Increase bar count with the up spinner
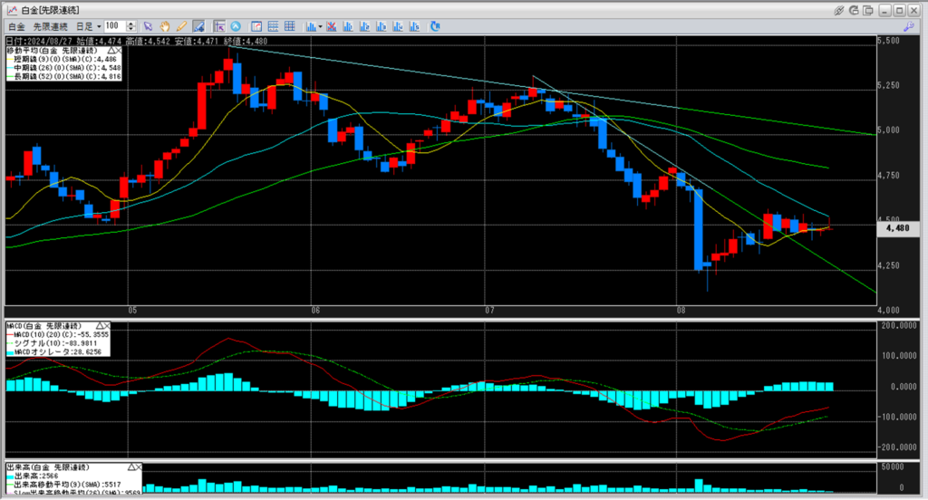 click(131, 24)
